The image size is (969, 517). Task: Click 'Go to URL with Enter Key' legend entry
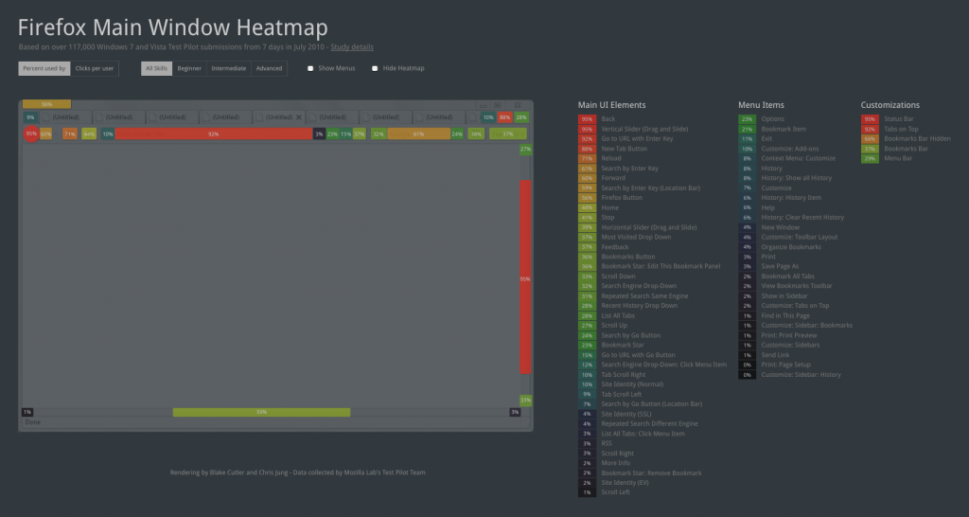coord(637,138)
